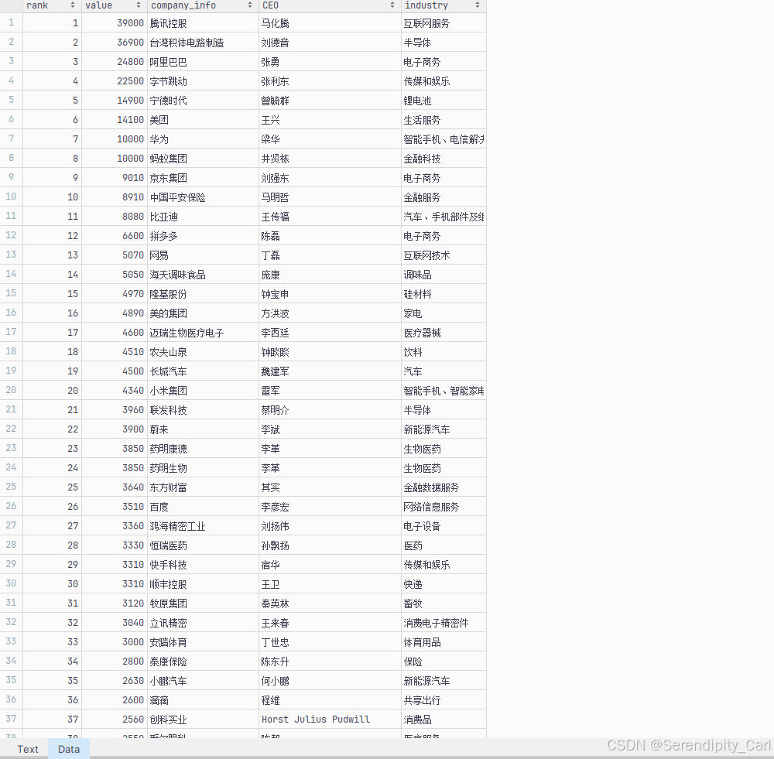The height and width of the screenshot is (759, 774).
Task: Sort by the value column sort arrows
Action: pos(139,5)
